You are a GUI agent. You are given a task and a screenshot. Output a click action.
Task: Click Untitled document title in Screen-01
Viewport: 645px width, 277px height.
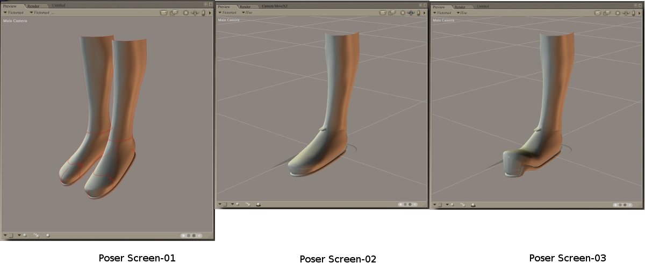[x=59, y=5]
